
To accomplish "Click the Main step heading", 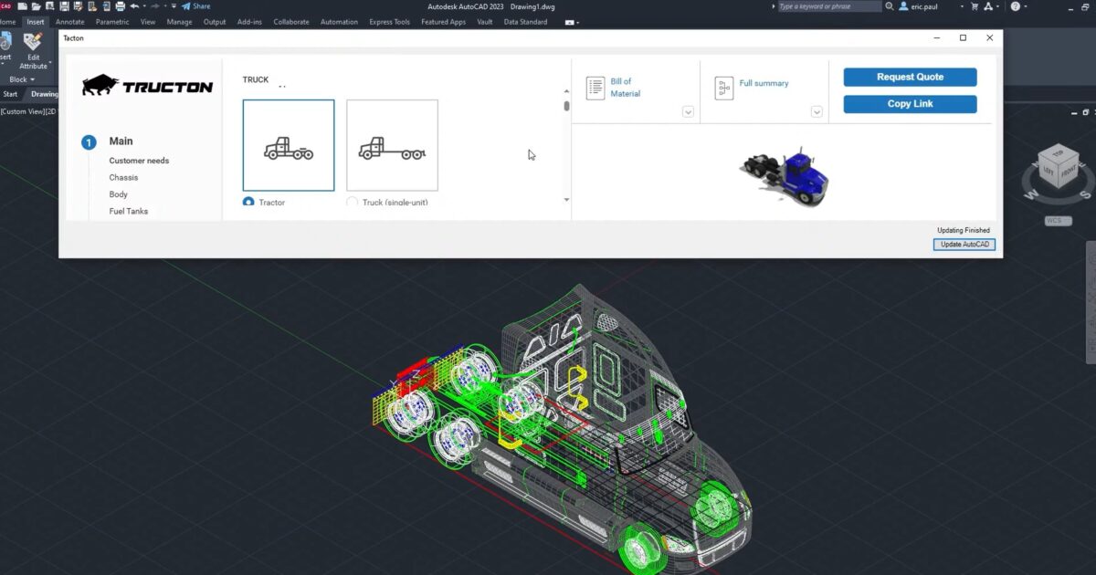I will click(121, 141).
